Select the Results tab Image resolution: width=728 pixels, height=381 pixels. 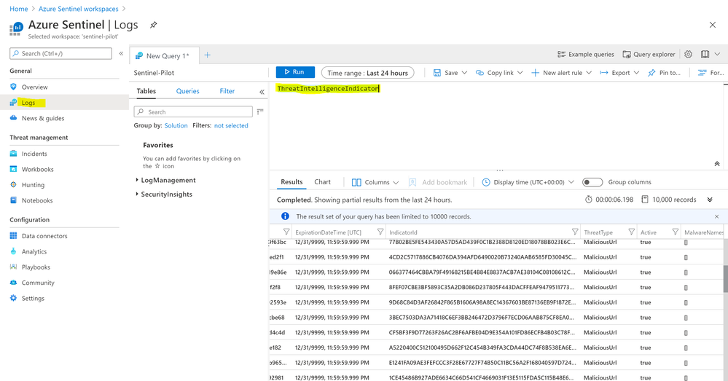coord(291,182)
